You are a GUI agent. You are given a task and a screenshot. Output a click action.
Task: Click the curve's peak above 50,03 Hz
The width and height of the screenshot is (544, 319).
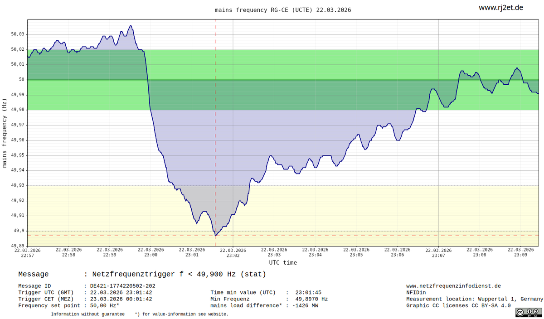[131, 26]
